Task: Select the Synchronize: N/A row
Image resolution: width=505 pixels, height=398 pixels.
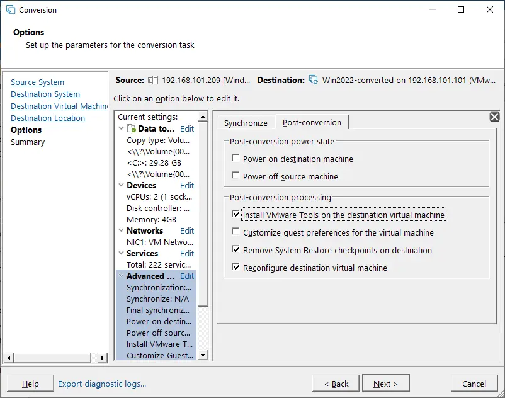Action: pos(158,299)
